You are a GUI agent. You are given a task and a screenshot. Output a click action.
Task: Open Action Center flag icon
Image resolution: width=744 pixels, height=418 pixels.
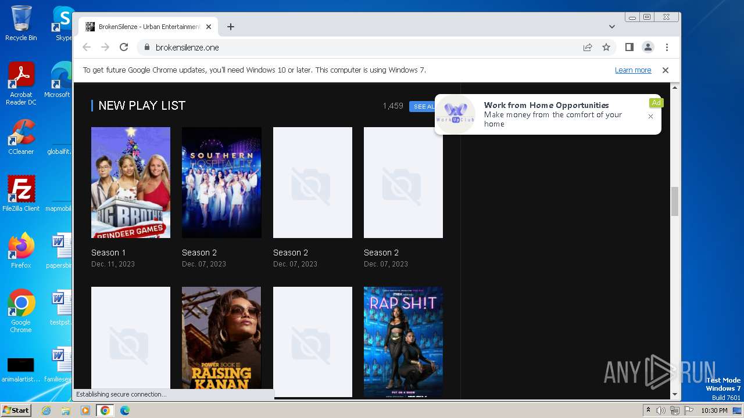tap(689, 410)
